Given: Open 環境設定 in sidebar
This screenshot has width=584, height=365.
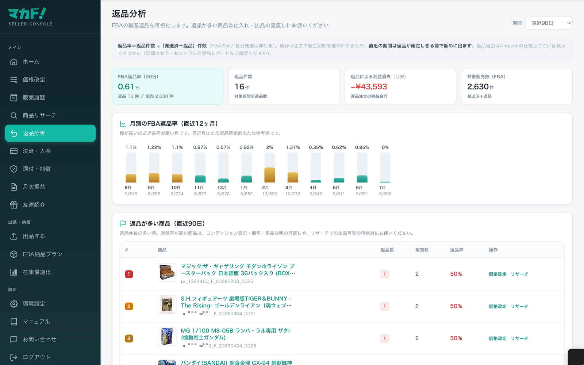Looking at the screenshot, I should (50, 304).
